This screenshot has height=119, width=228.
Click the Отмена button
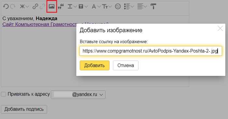[126, 66]
